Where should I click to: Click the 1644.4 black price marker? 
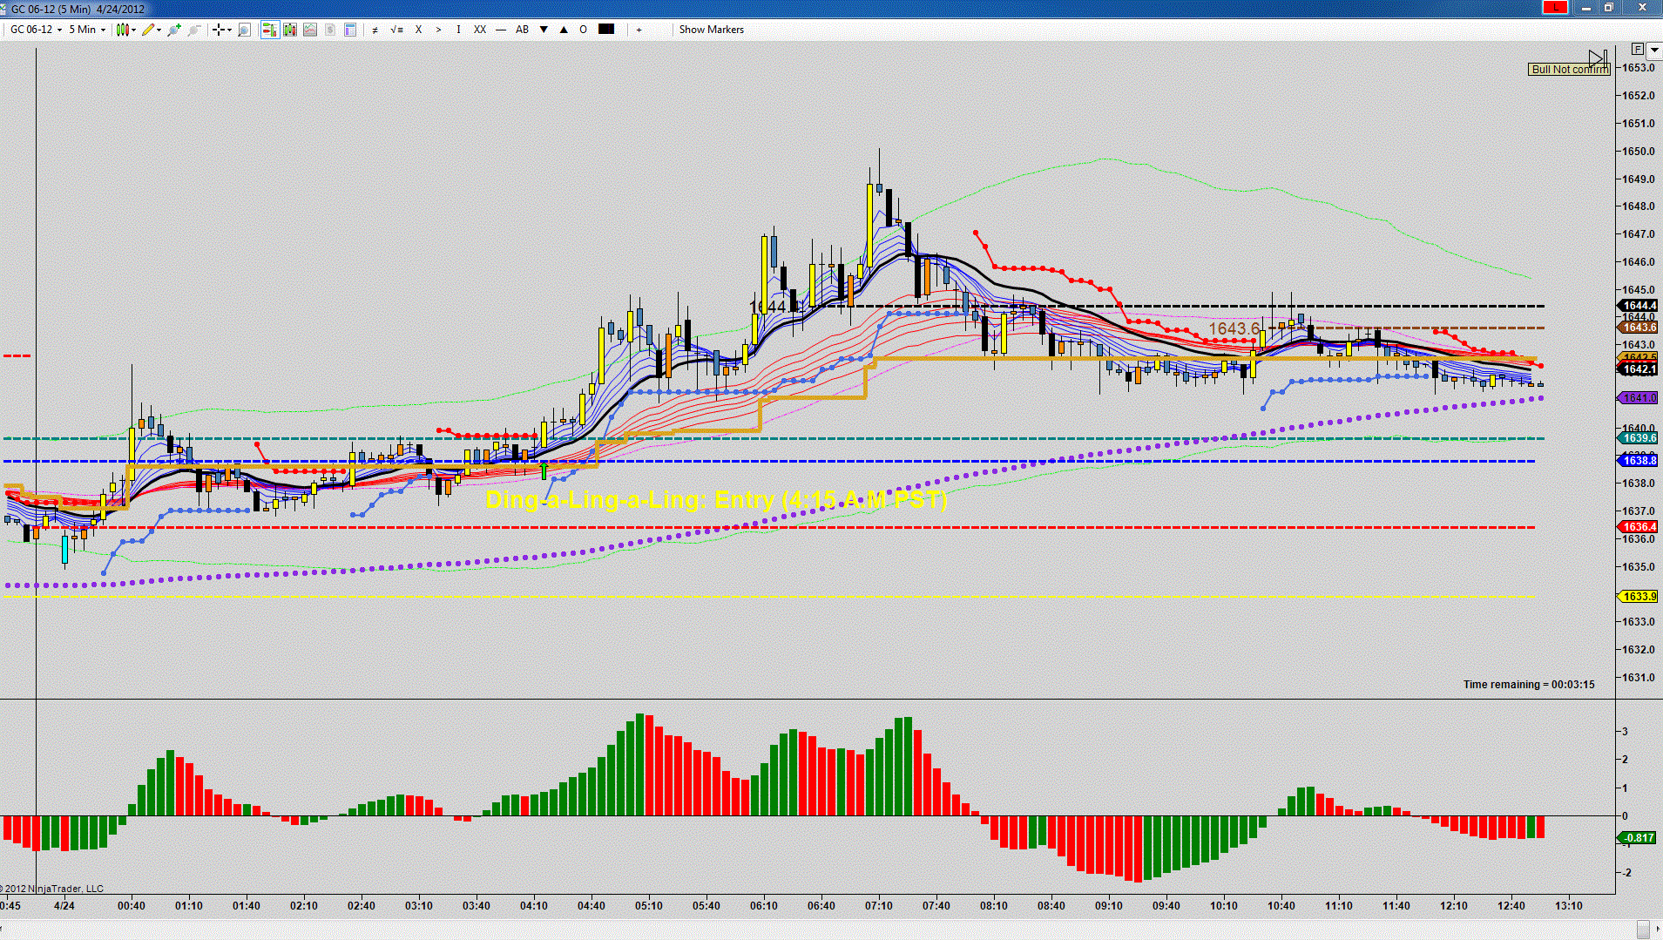pos(1639,306)
